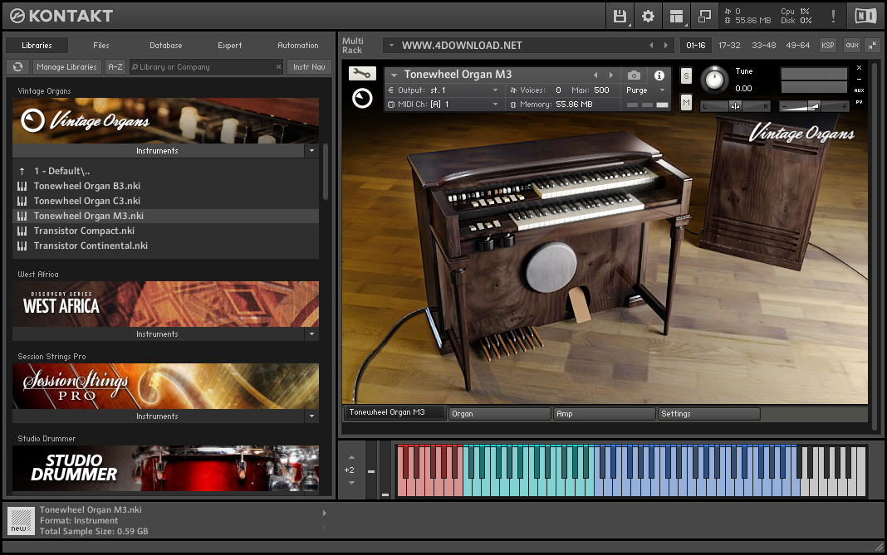
Task: Solo the instrument with S button
Action: (686, 76)
